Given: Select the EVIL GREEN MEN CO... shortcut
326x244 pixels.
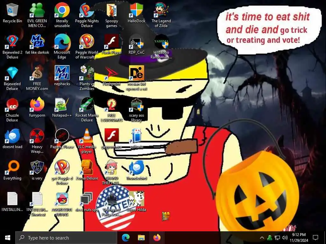Looking at the screenshot, I should (37, 10).
